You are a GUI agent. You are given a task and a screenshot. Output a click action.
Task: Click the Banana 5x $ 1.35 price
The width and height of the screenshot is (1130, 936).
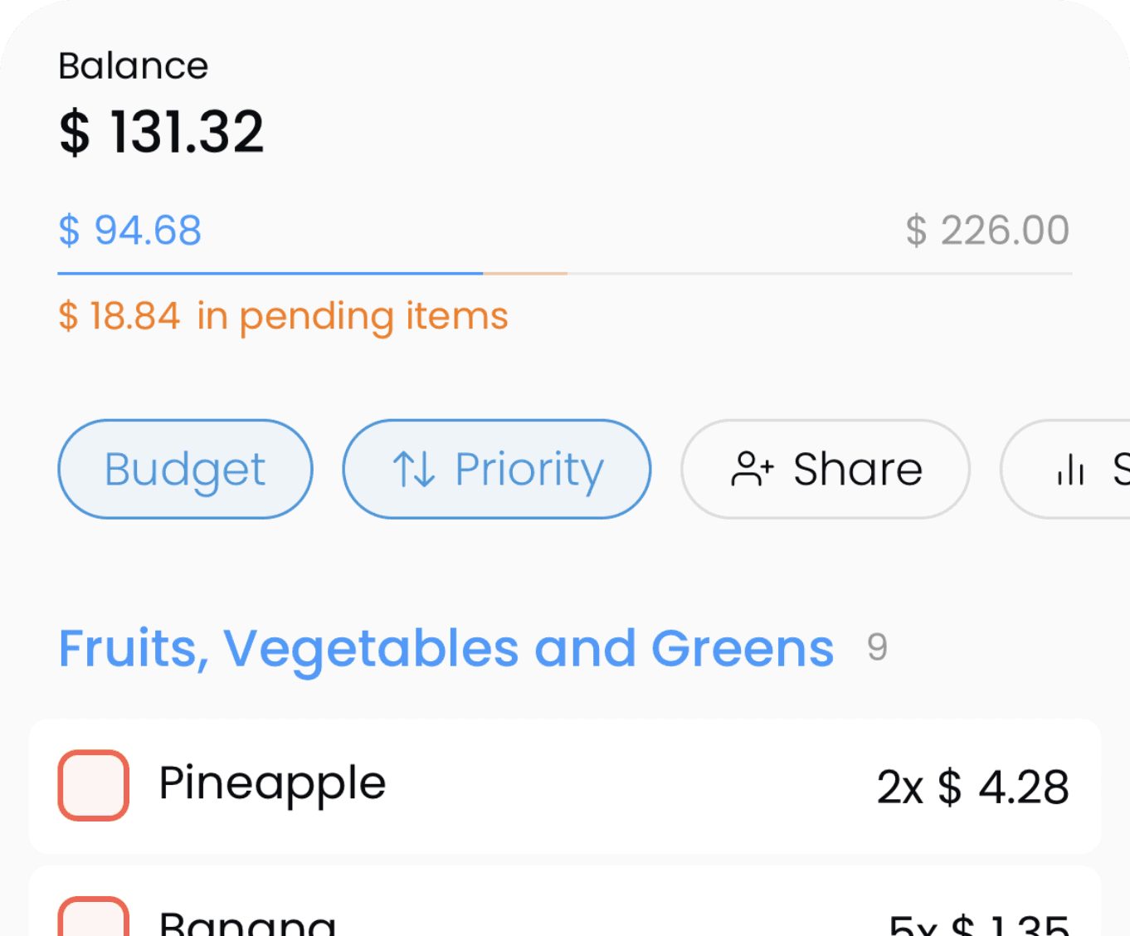point(979,924)
